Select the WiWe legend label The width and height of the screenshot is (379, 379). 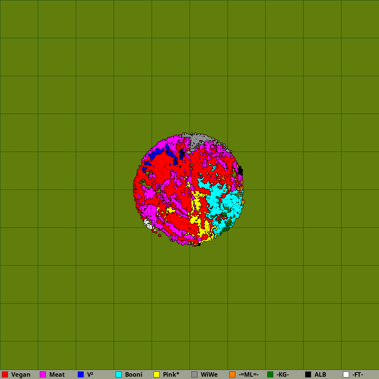[209, 375]
